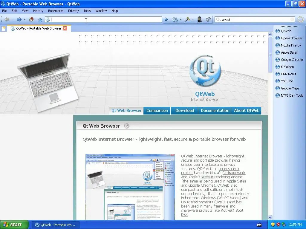This screenshot has width=306, height=229.
Task: Switch to the Download page tab
Action: 185,111
